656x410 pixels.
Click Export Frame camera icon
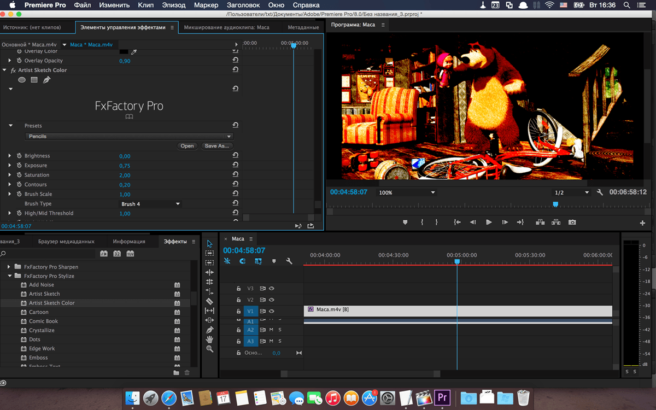572,222
